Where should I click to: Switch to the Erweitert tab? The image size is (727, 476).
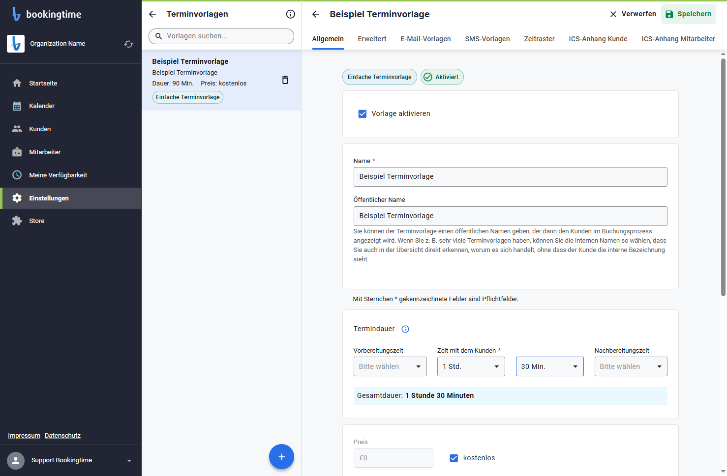point(372,39)
